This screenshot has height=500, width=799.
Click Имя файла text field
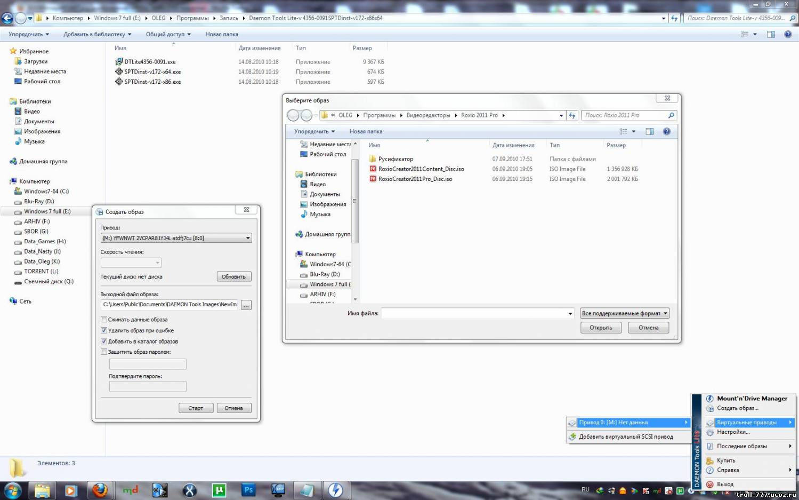tap(473, 313)
